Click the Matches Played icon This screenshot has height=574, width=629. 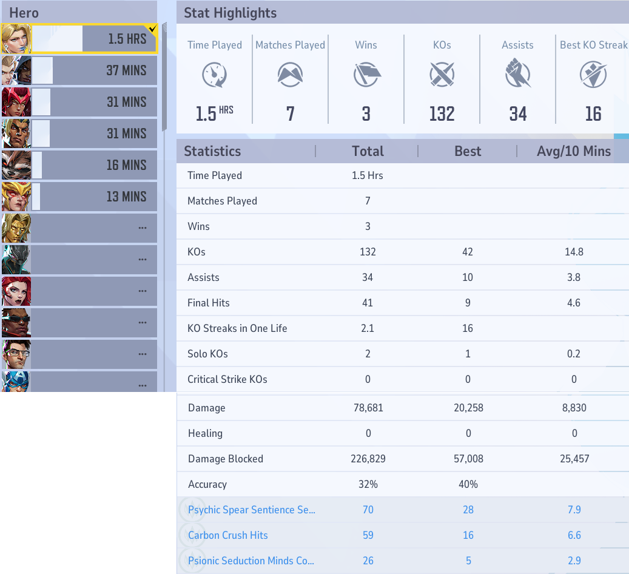pyautogui.click(x=290, y=75)
